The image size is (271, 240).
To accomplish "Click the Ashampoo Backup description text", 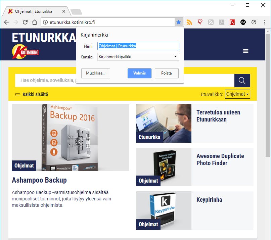I will click(x=61, y=199).
